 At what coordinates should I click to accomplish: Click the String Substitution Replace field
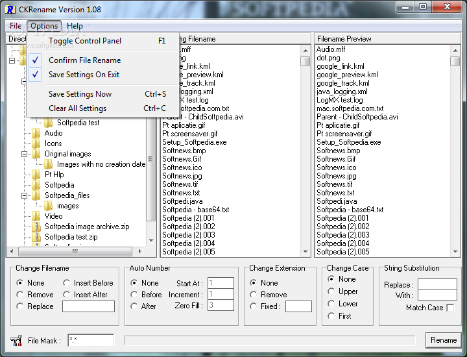click(x=437, y=284)
